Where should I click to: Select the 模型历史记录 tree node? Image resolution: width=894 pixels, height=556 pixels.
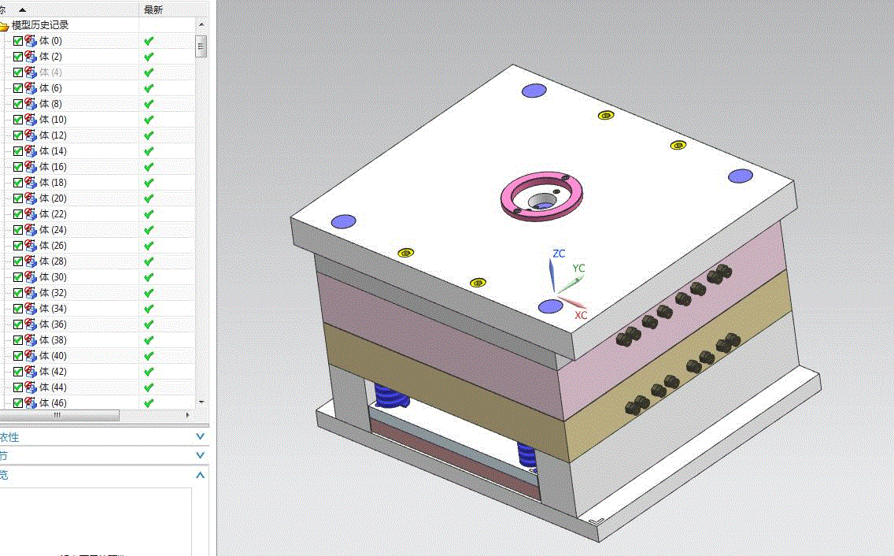(x=40, y=25)
